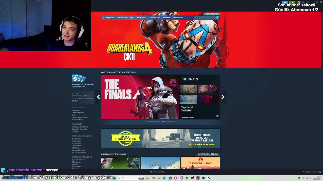
Task: Open Laboratuvar tab in store nav
Action: pos(178,18)
